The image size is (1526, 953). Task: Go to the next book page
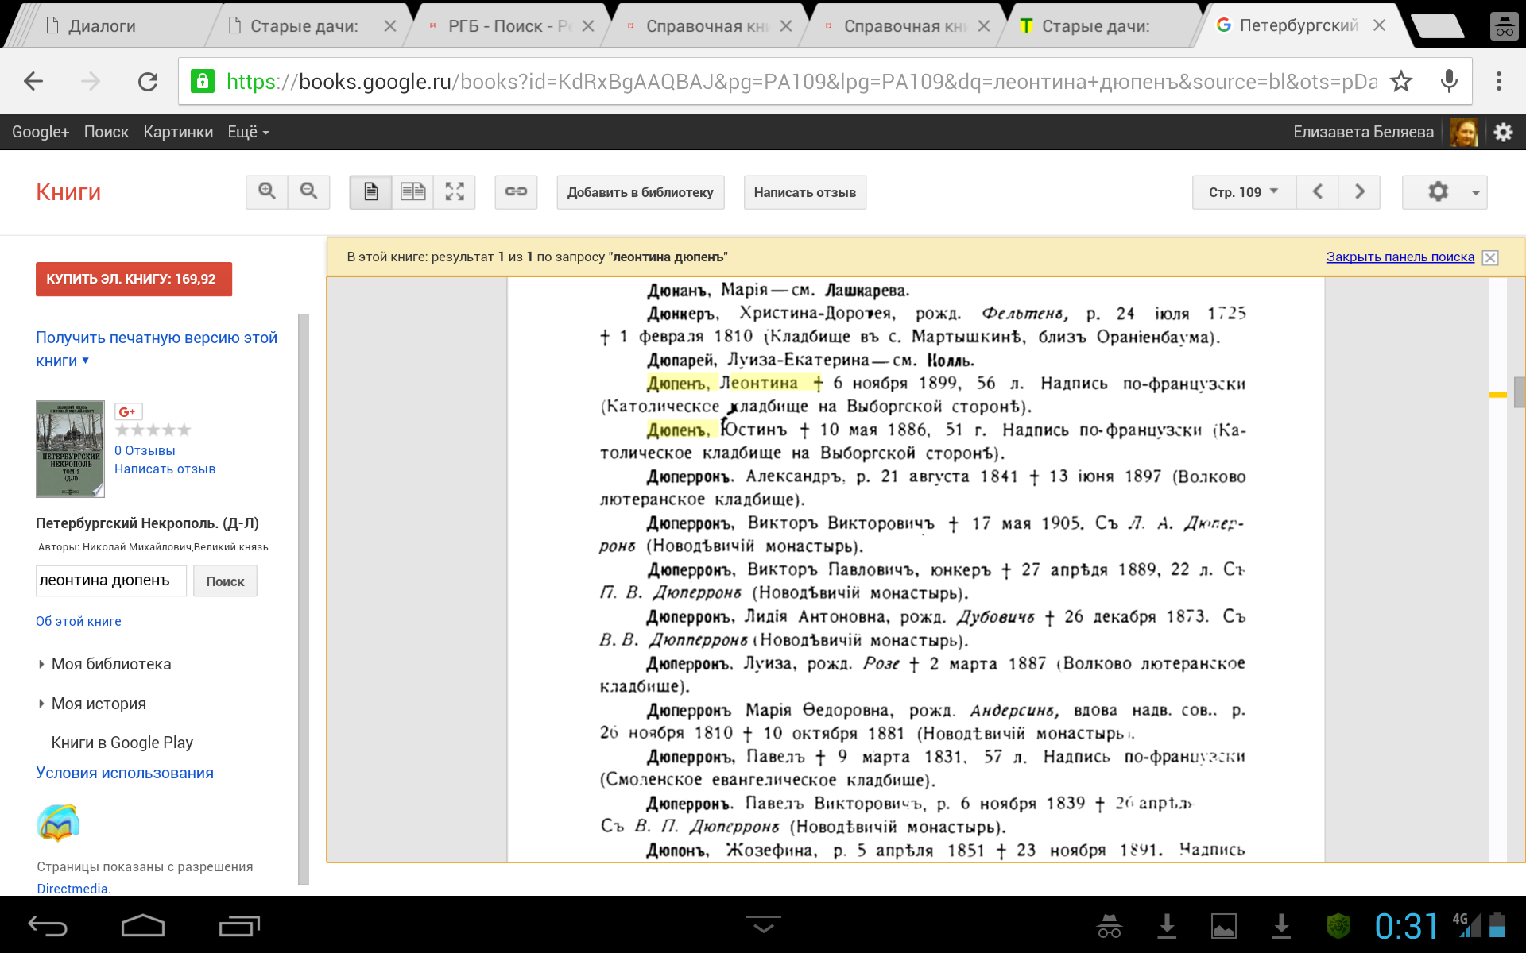[x=1359, y=191]
